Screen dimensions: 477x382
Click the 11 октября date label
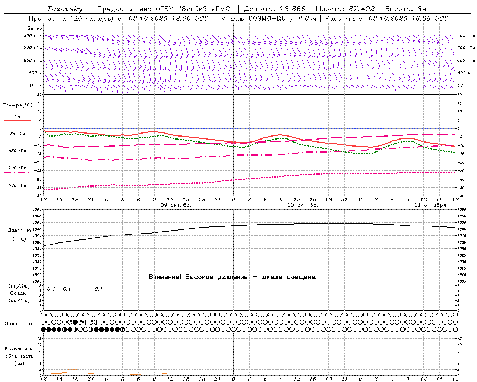tap(430, 205)
